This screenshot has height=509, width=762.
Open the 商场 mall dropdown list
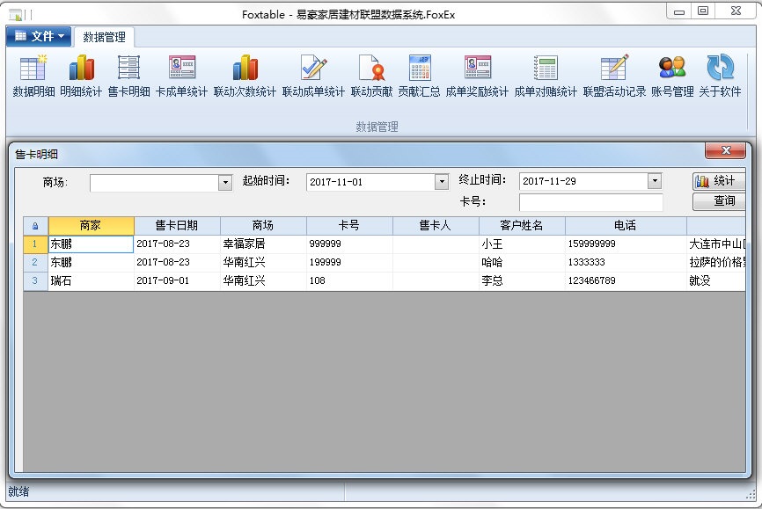click(x=226, y=182)
